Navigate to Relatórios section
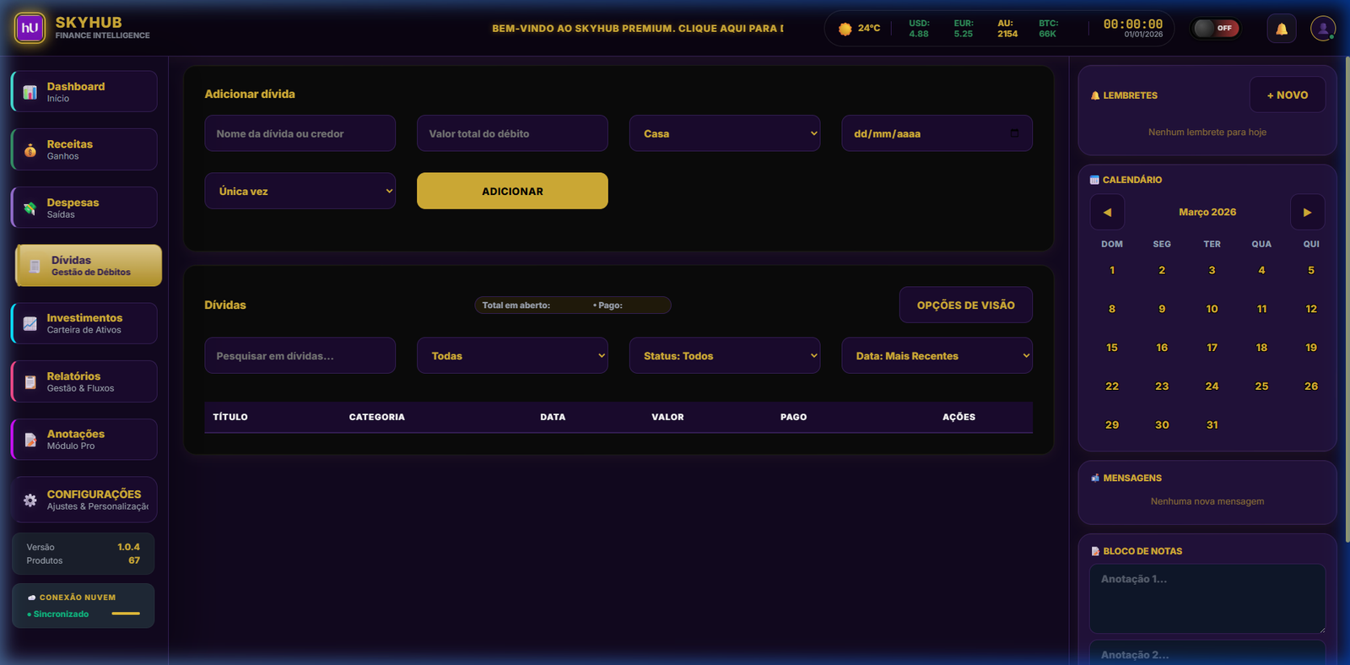The image size is (1350, 665). pos(84,381)
